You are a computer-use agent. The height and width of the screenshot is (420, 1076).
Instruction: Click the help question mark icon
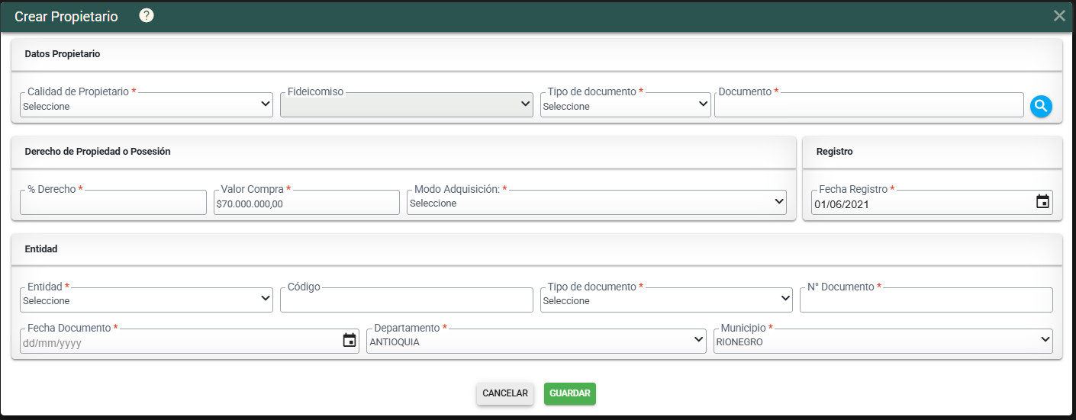147,15
